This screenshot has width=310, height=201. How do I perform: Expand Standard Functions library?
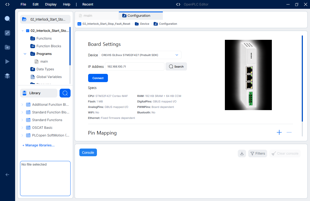click(22, 120)
